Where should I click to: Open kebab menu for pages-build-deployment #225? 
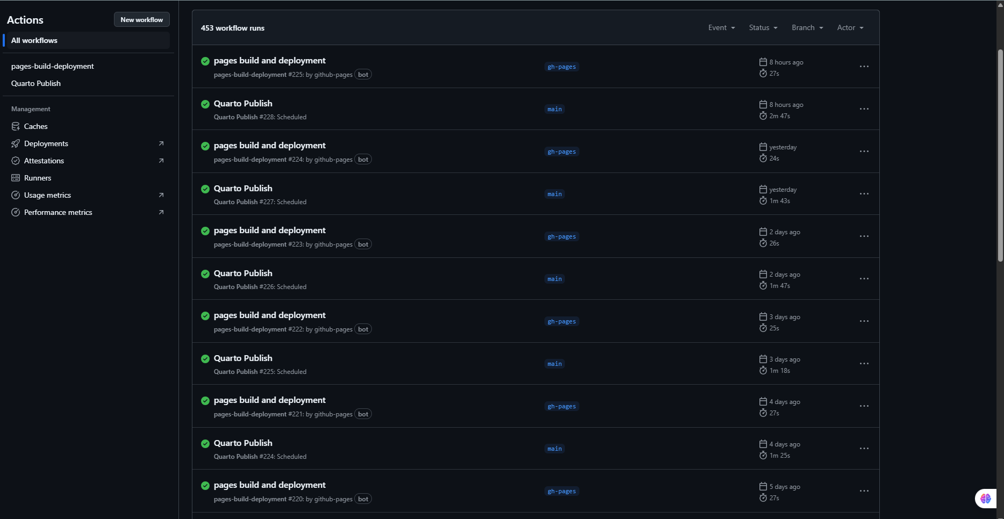pos(864,67)
